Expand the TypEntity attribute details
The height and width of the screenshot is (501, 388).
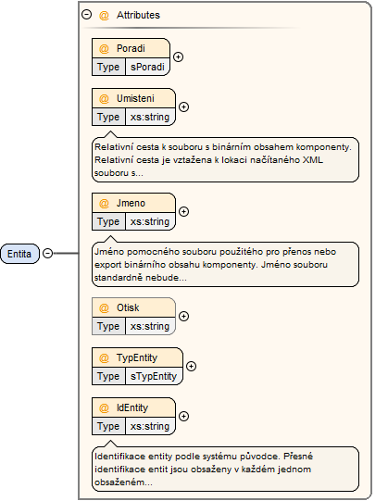coord(191,366)
